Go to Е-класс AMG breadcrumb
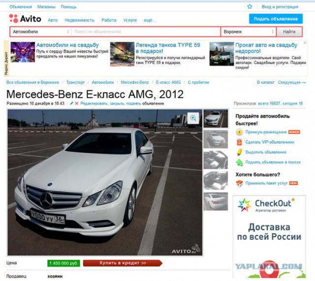Image resolution: width=315 pixels, height=281 pixels. pyautogui.click(x=168, y=82)
